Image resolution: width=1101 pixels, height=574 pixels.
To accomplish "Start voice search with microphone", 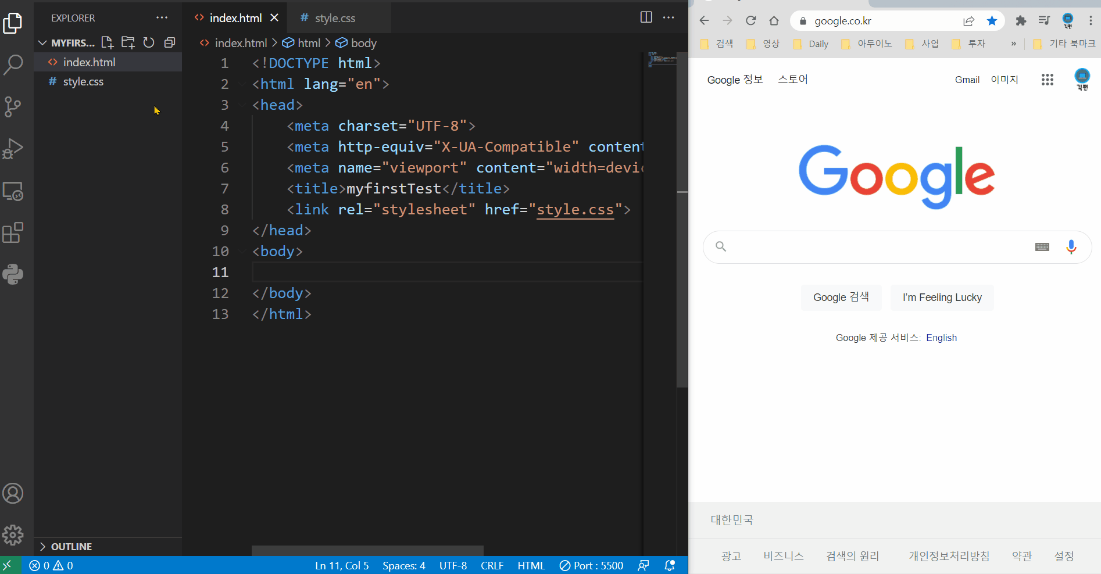I will tap(1071, 247).
